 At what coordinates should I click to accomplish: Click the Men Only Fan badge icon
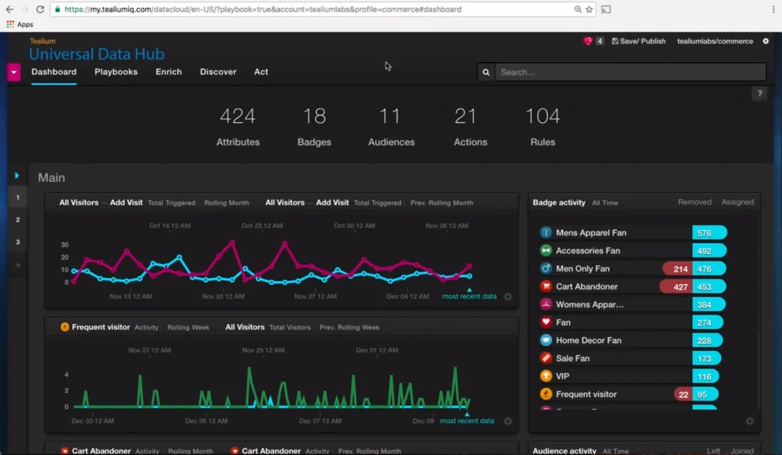546,268
